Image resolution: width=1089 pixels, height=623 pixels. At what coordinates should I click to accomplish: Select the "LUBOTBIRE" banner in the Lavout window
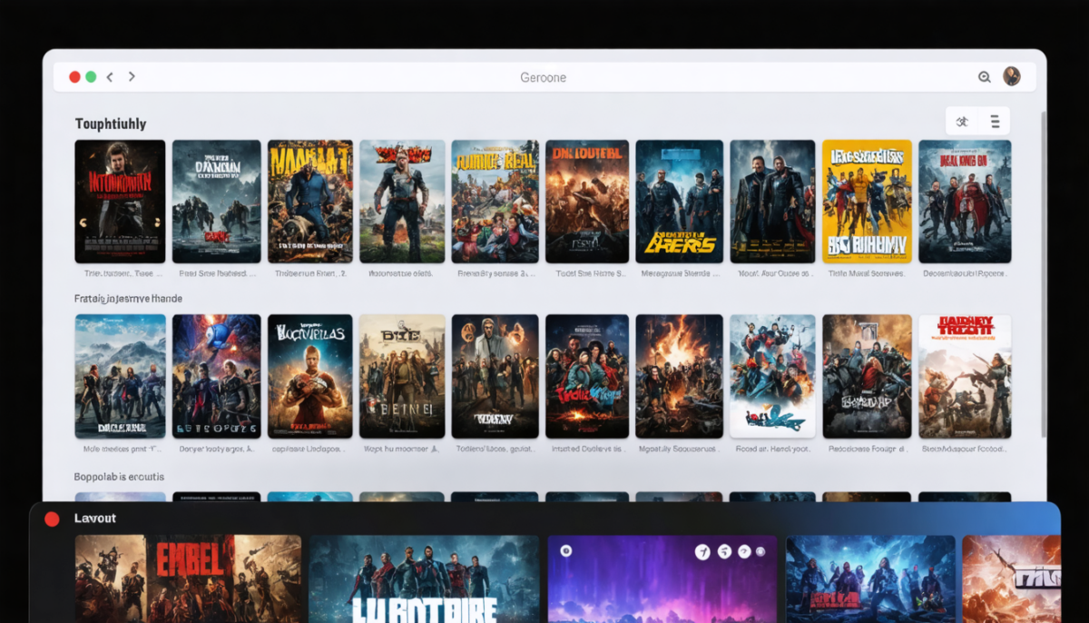pyautogui.click(x=424, y=578)
